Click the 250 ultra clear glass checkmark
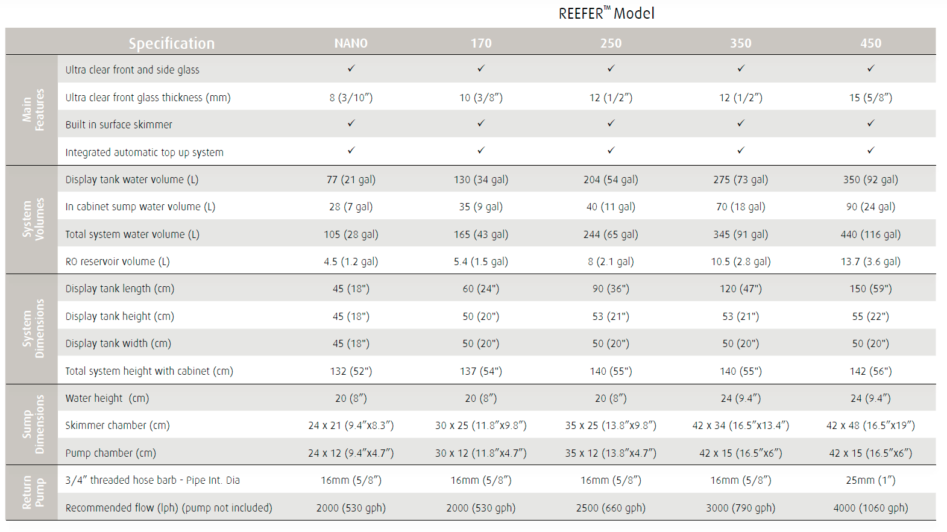The height and width of the screenshot is (532, 947). point(611,69)
